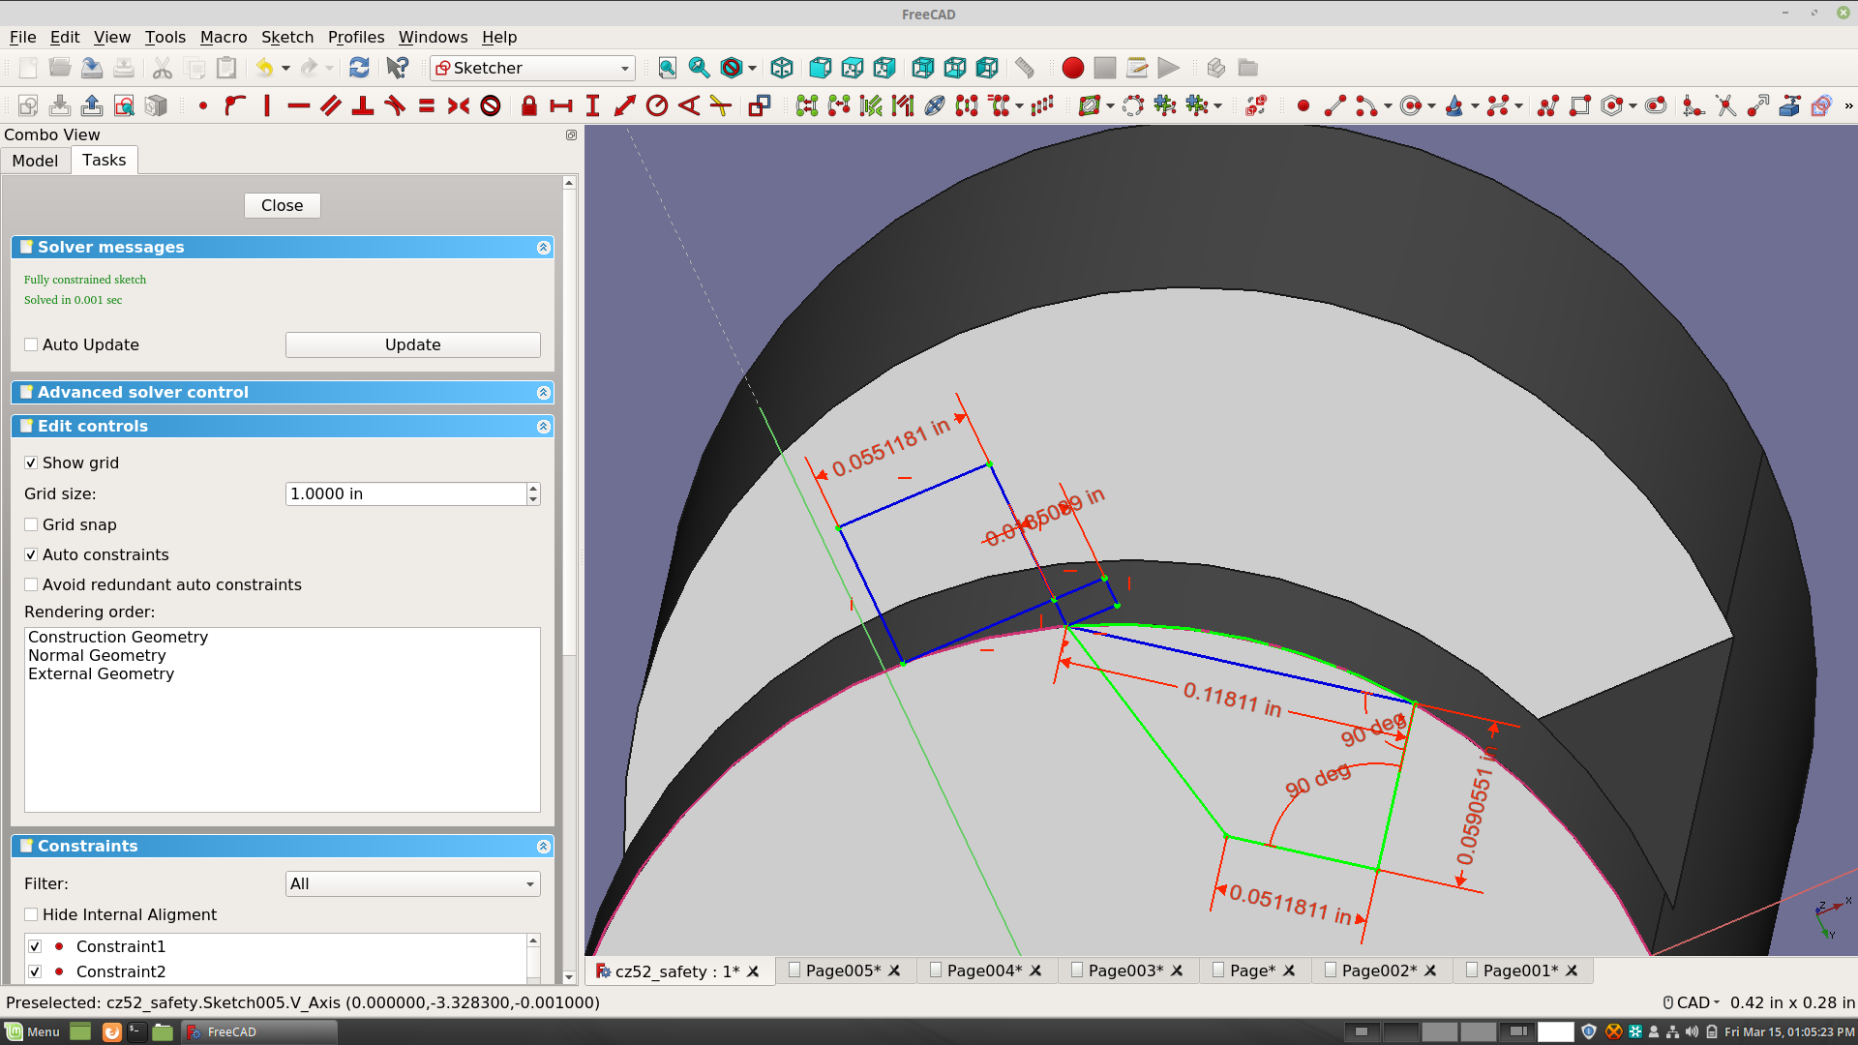The image size is (1858, 1045).
Task: Open the Sketch menu
Action: pyautogui.click(x=287, y=37)
